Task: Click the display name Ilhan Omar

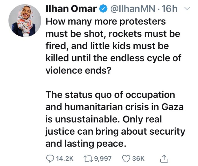Action: point(71,9)
